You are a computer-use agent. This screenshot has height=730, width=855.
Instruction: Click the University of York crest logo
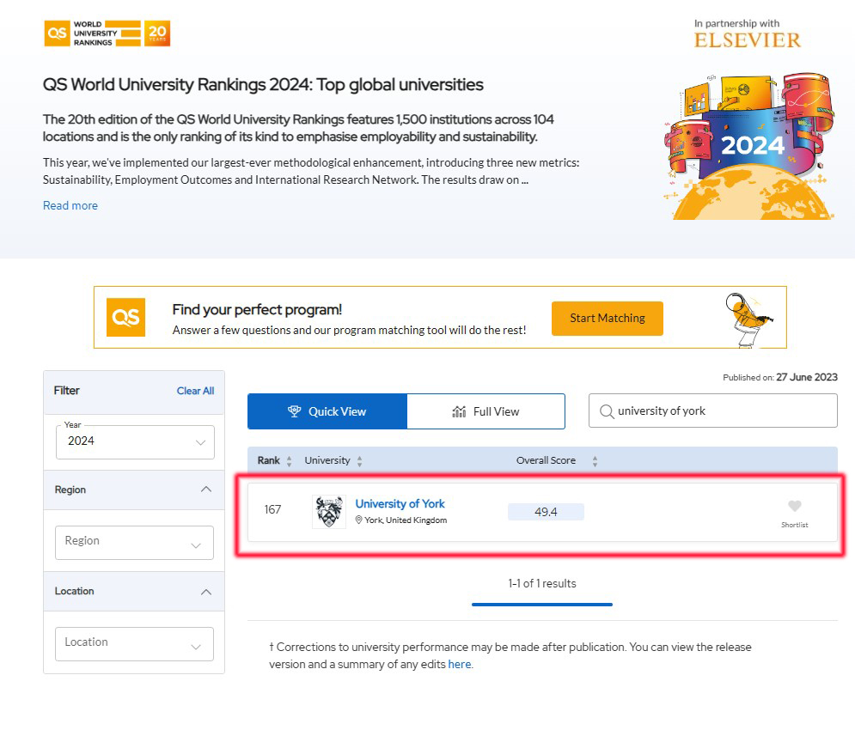pos(329,511)
